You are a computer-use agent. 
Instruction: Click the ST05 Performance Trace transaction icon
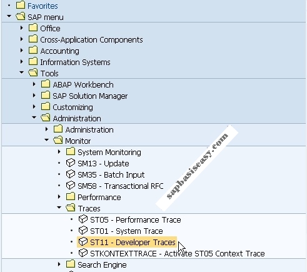(x=83, y=219)
